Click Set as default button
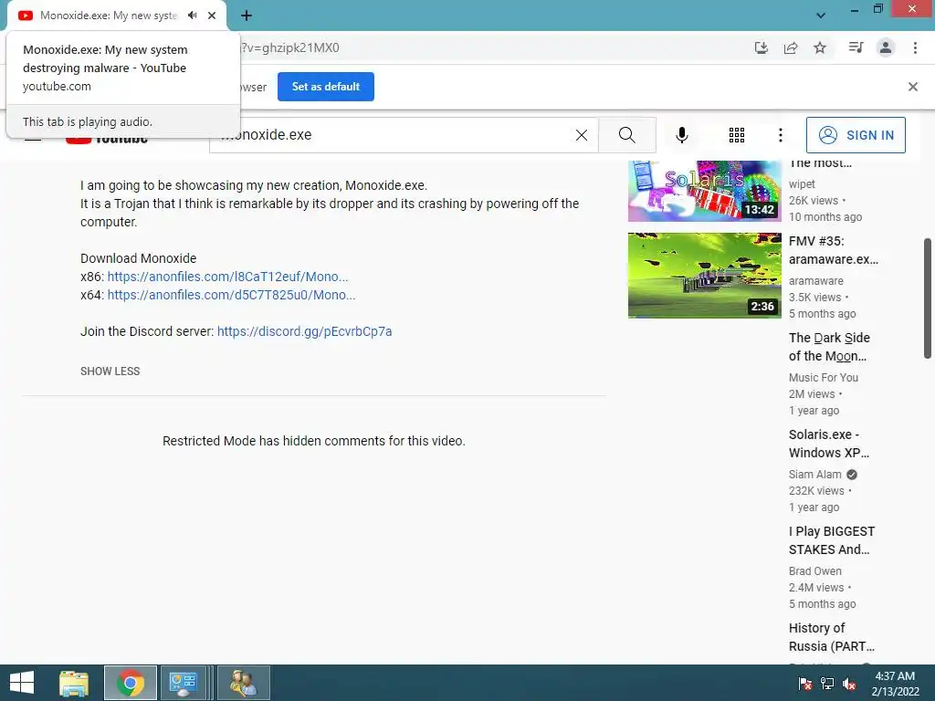The image size is (935, 701). 326,87
